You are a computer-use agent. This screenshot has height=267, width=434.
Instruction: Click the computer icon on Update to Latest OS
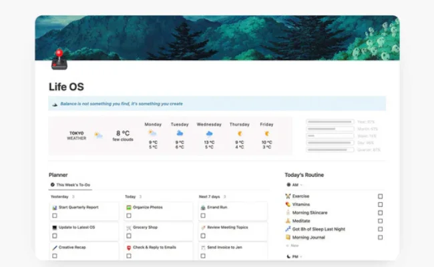[55, 228]
